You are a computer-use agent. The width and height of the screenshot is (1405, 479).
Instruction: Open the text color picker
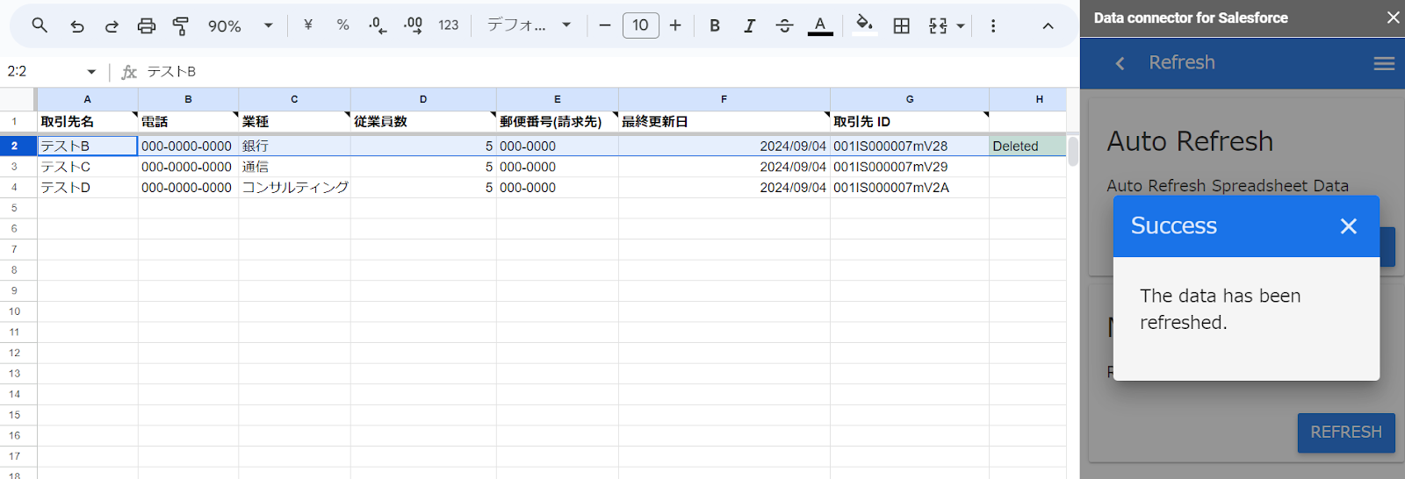[820, 25]
